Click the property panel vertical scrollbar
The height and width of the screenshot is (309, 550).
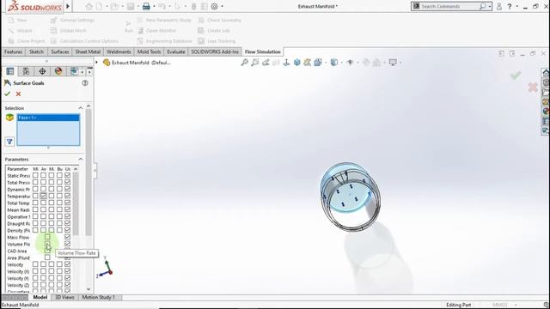point(89,172)
